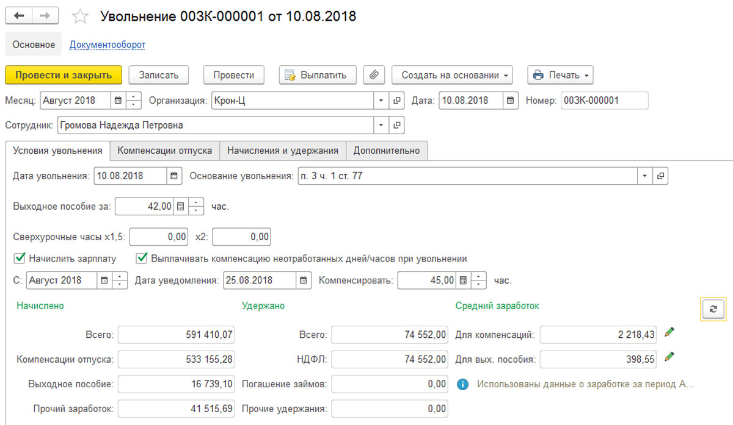Viewport: 733px width, 425px height.
Task: Click the refresh recalculation icon
Action: [x=713, y=309]
